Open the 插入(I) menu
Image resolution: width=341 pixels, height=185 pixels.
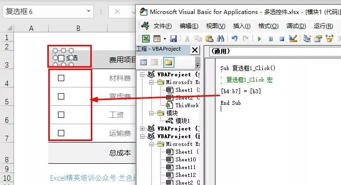(242, 26)
